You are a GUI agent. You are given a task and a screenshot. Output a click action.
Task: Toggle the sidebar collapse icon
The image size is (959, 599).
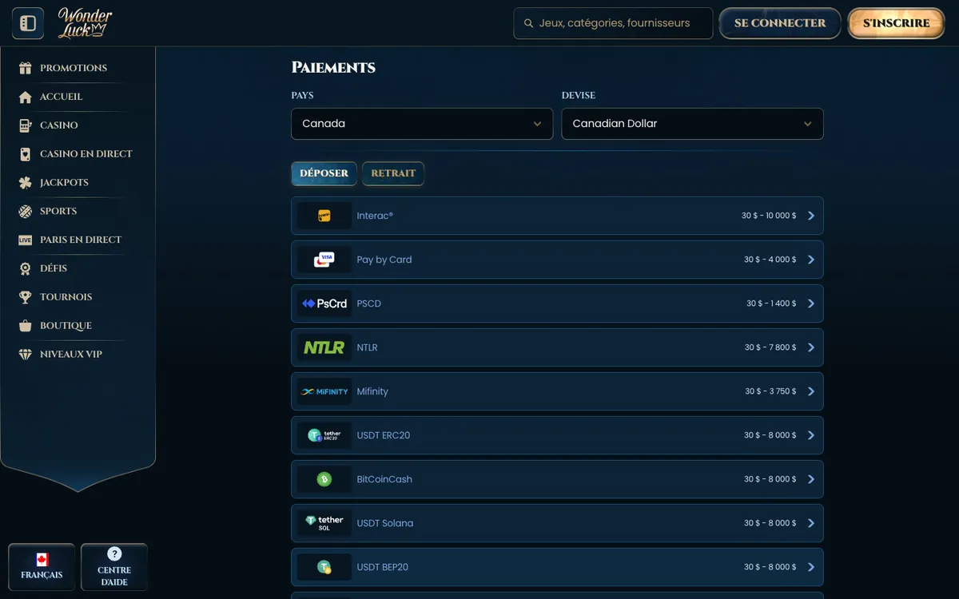[28, 23]
